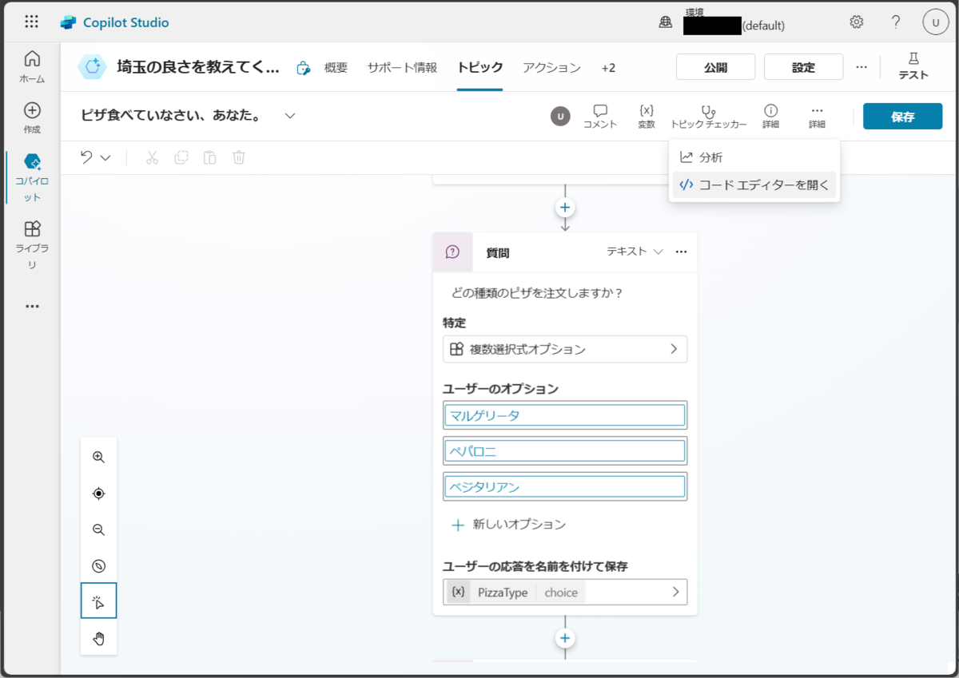Viewport: 959px width, 678px height.
Task: Open 作成 in the sidebar
Action: click(32, 118)
